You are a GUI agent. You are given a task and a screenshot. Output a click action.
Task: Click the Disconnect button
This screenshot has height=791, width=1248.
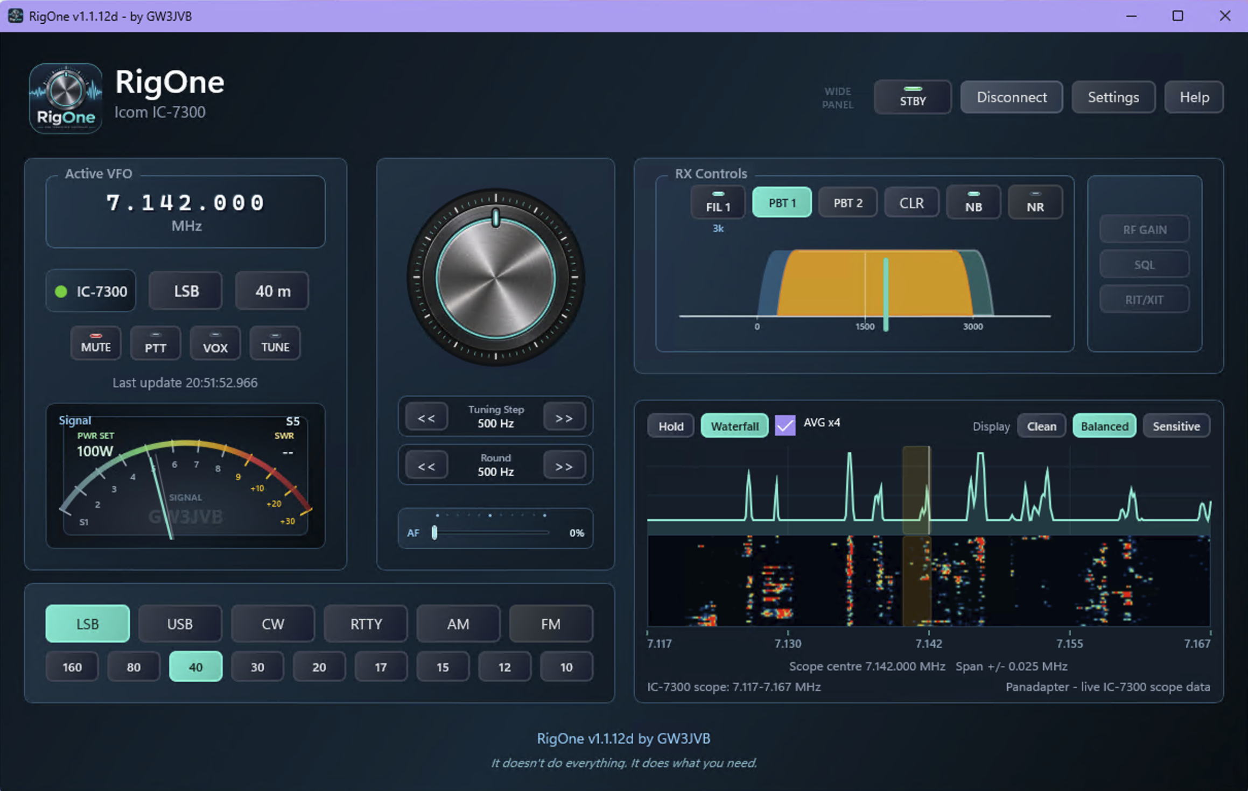point(1011,97)
